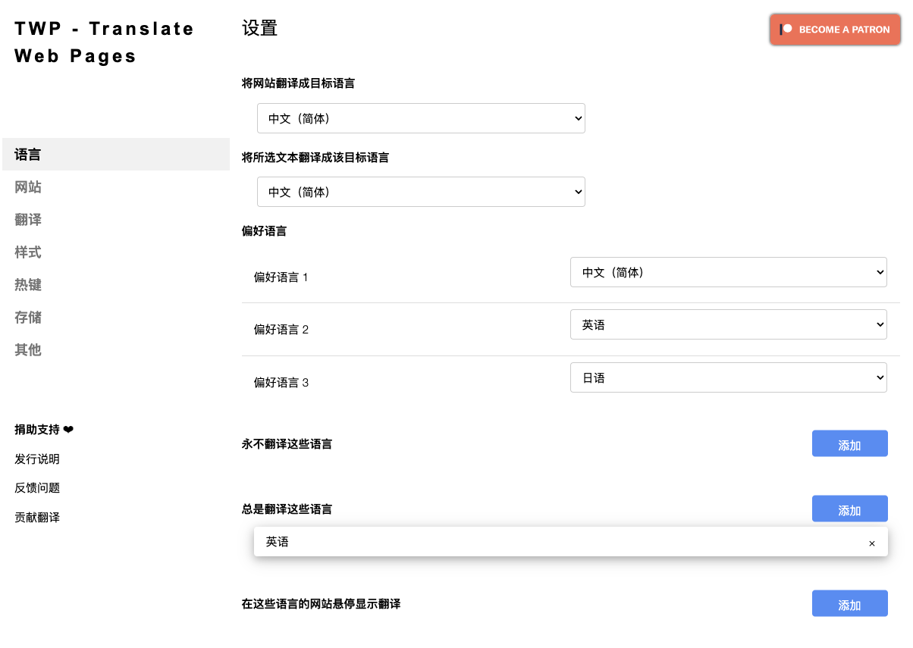This screenshot has height=648, width=913.
Task: Click the 偏好语言 2 label
Action: pyautogui.click(x=281, y=330)
